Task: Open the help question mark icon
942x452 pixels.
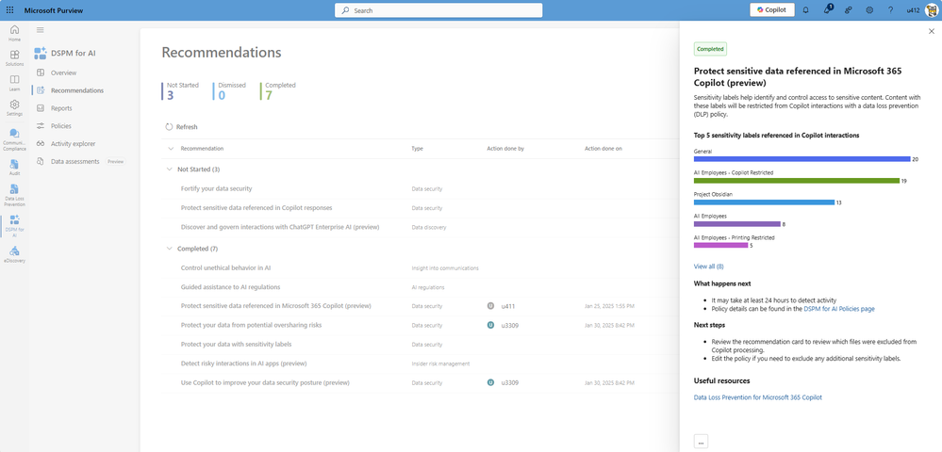Action: click(890, 10)
